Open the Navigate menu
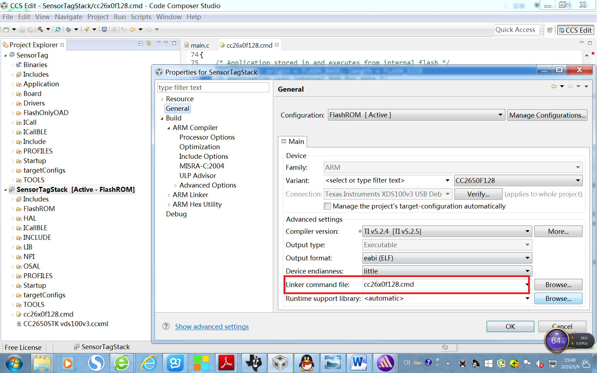Viewport: 597px width, 373px height. tap(69, 17)
